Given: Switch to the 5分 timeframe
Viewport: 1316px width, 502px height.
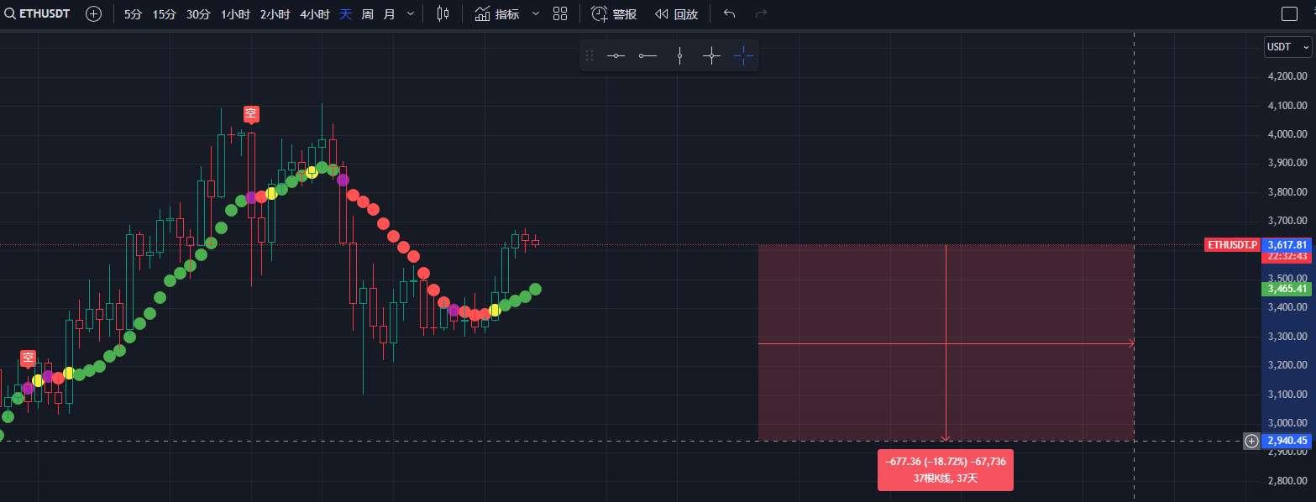Looking at the screenshot, I should tap(133, 13).
